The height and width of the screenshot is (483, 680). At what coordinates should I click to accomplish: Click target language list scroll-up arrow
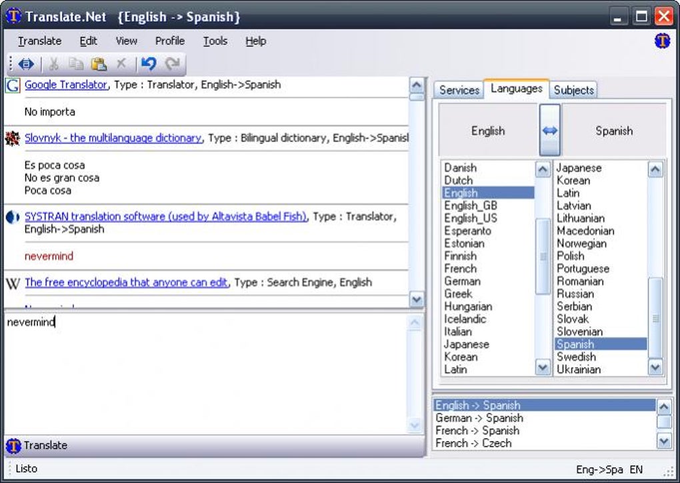pos(655,169)
